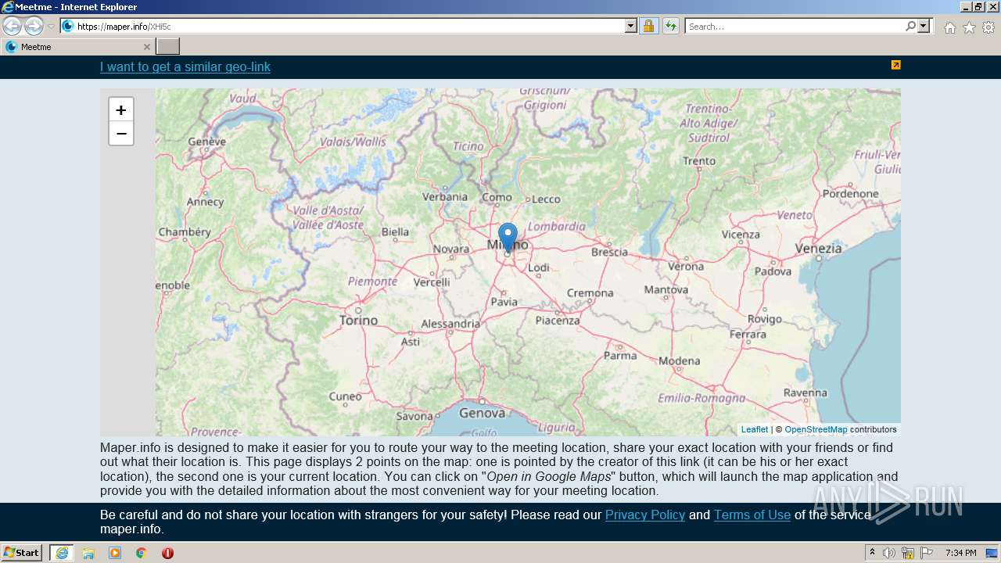The image size is (1001, 563).
Task: Click the search magnifier icon
Action: coord(910,26)
